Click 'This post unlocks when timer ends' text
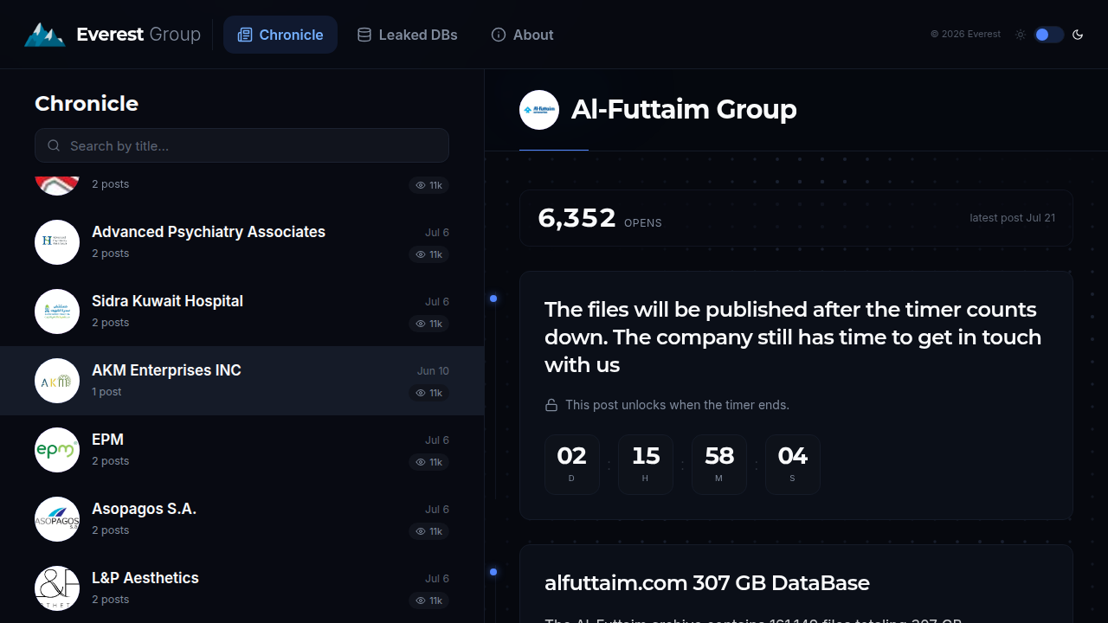This screenshot has height=623, width=1108. (677, 405)
